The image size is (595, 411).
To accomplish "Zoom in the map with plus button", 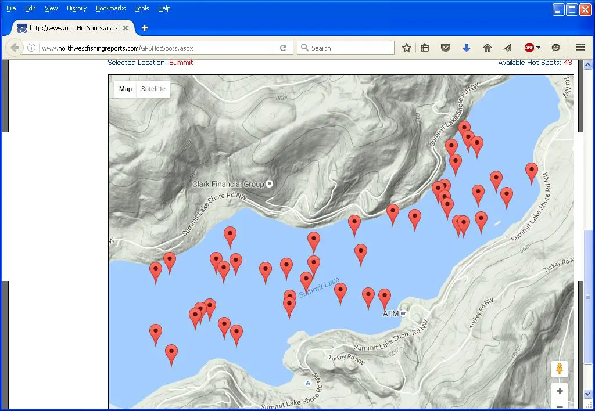I will pos(560,391).
